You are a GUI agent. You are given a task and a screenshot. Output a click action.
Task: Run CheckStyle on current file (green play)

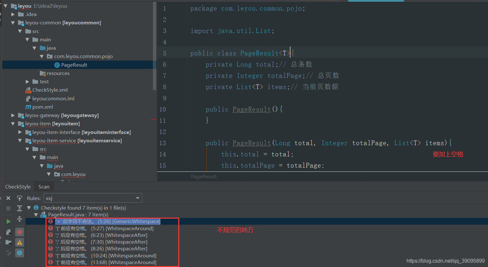click(8, 221)
